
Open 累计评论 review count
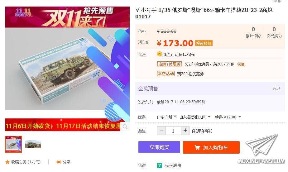tap(253, 32)
